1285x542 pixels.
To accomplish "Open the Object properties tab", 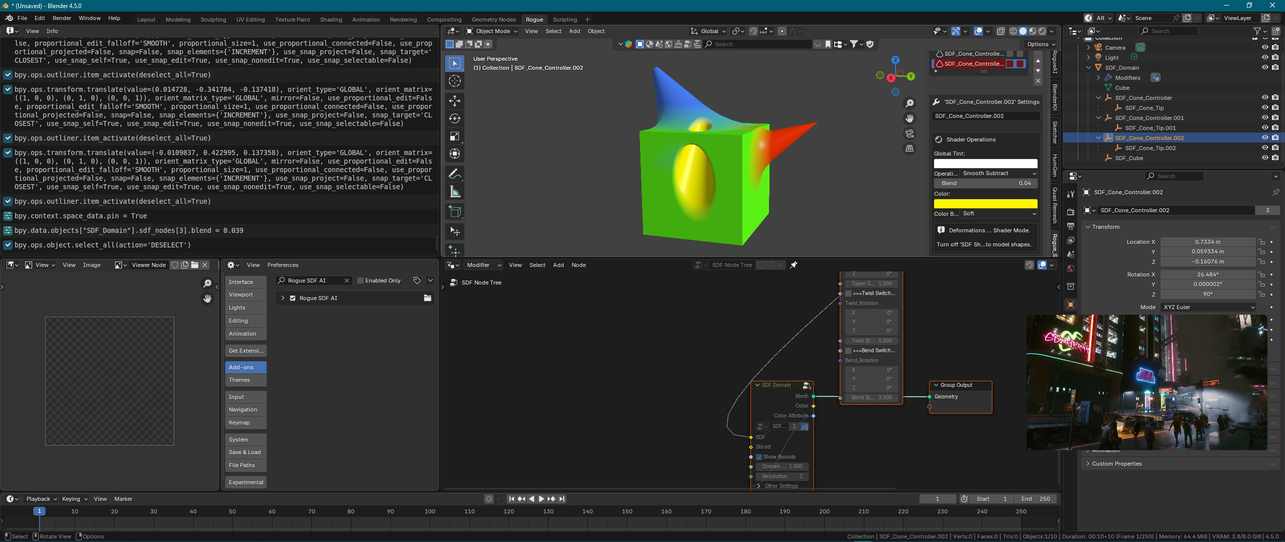I will (x=1071, y=305).
